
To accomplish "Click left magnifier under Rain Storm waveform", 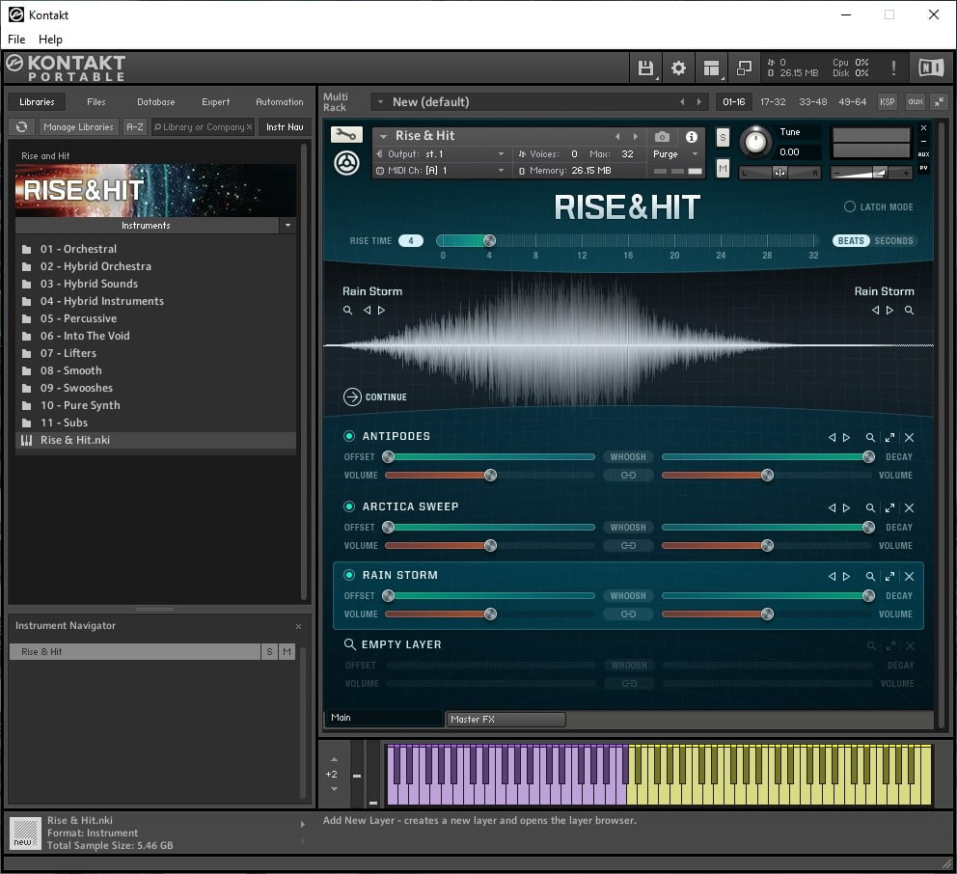I will pyautogui.click(x=348, y=310).
